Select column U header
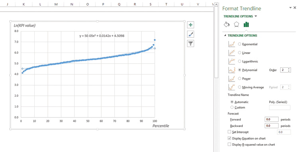Image resolution: width=299 pixels, height=152 pixels. click(x=182, y=4)
